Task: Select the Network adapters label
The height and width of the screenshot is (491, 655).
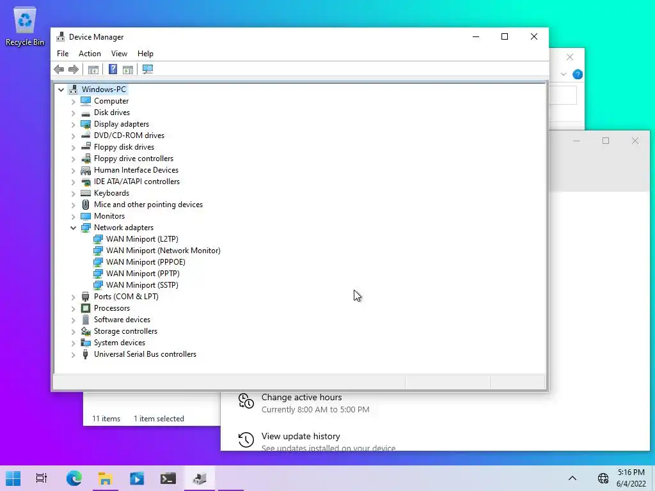Action: pos(123,228)
